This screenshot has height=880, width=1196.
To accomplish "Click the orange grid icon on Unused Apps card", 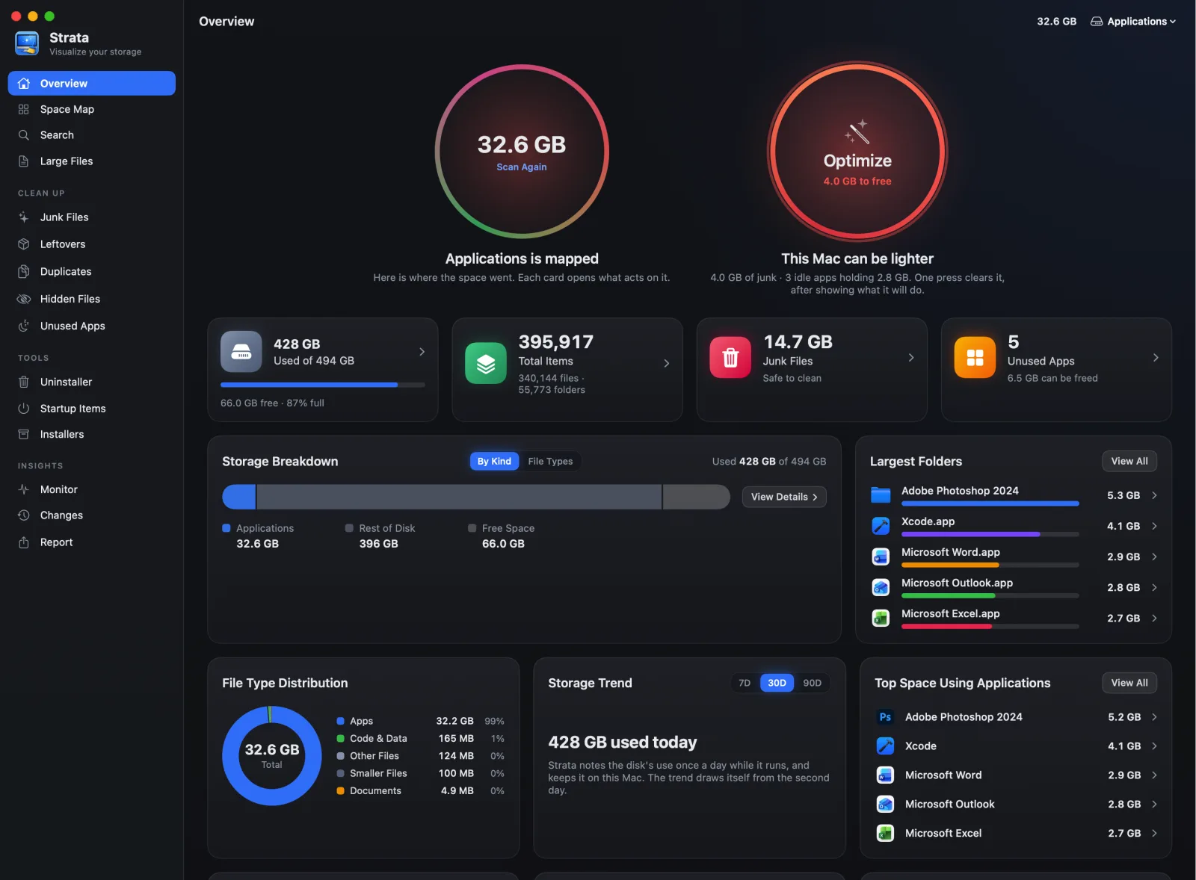I will [975, 357].
